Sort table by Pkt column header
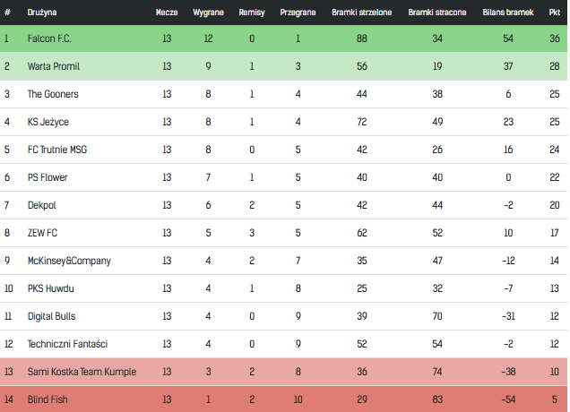Image resolution: width=570 pixels, height=412 pixels. (554, 13)
